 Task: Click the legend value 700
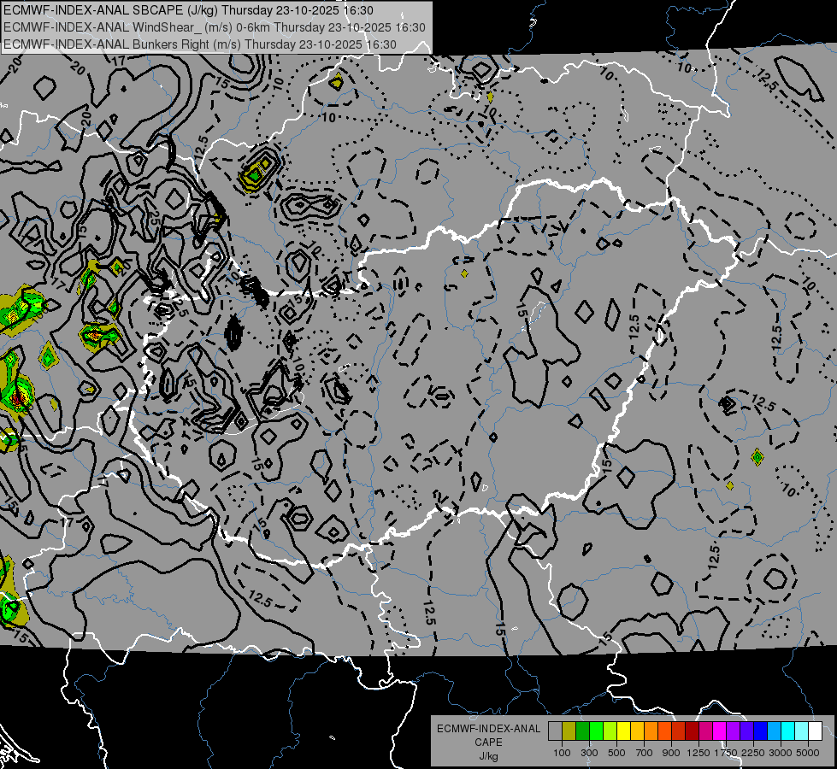point(645,753)
